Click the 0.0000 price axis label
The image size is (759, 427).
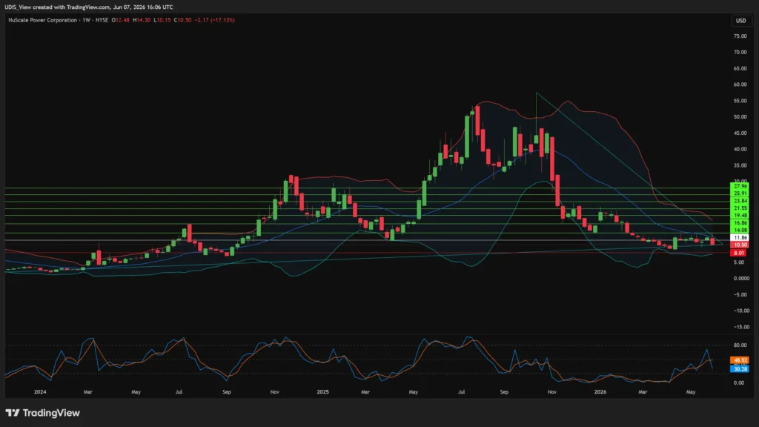(x=740, y=279)
